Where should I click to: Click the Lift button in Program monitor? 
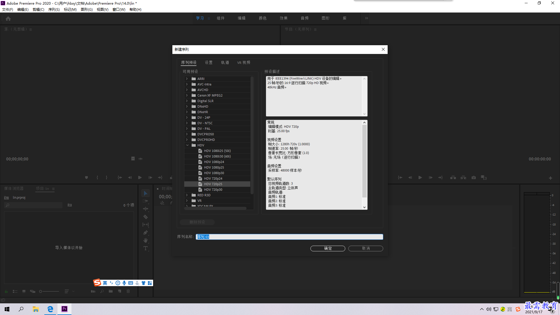[x=453, y=177]
